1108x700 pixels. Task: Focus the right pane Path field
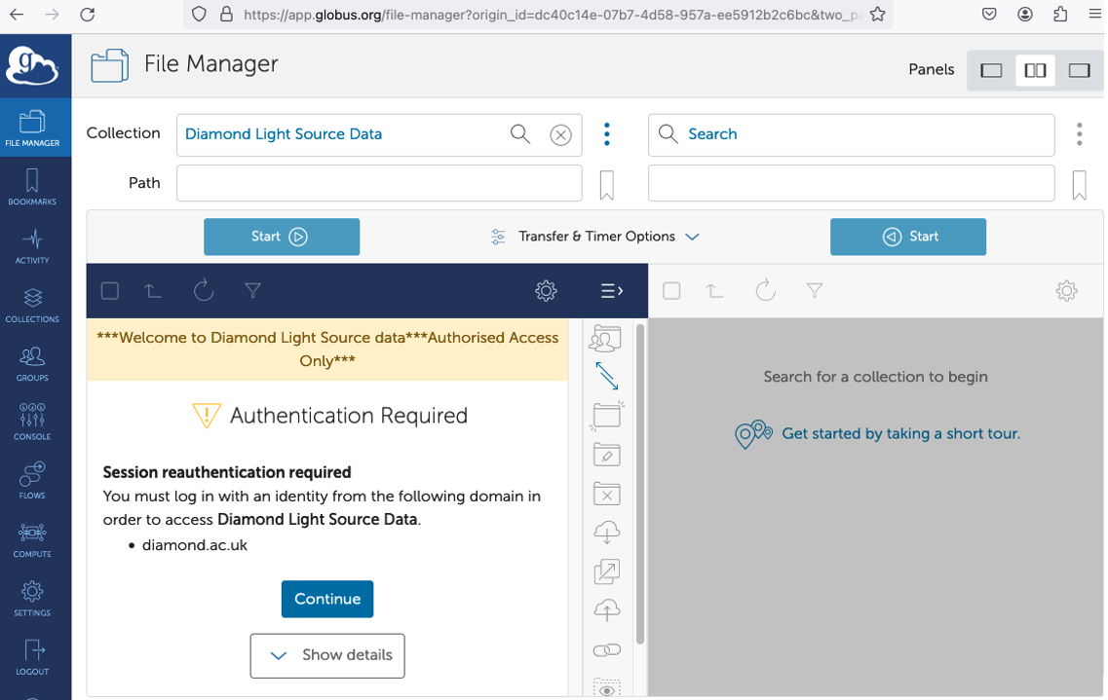point(851,183)
